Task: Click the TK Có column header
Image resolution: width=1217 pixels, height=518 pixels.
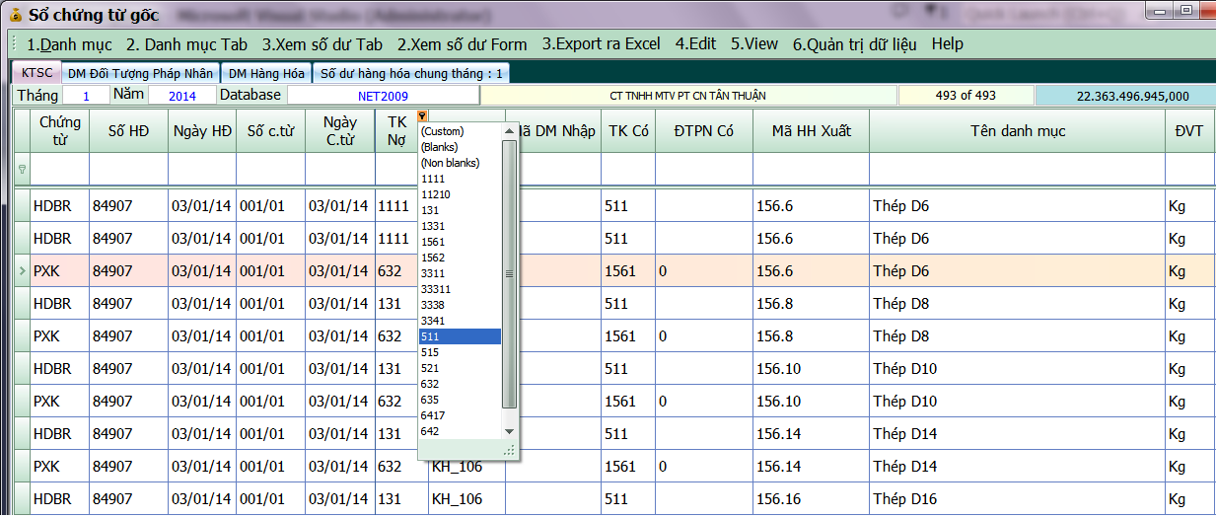Action: coord(628,131)
